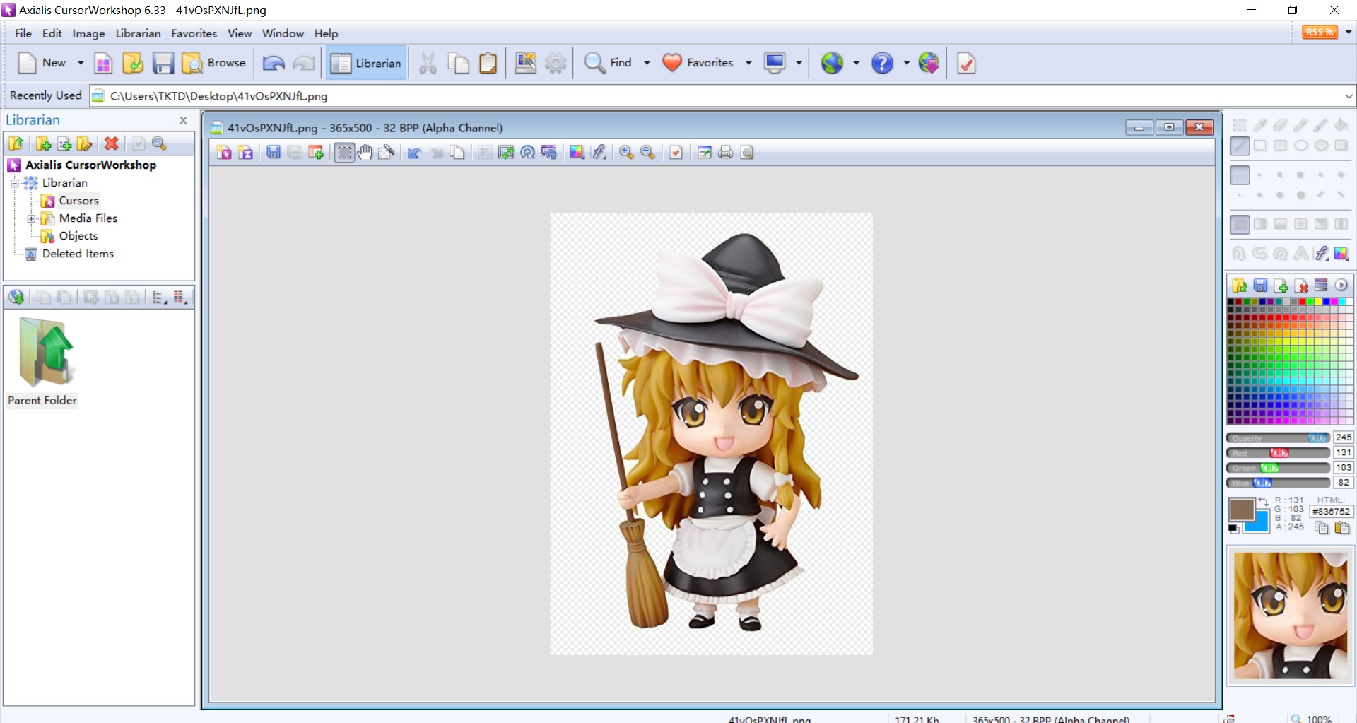
Task: Select the Eraser tool
Action: [x=1280, y=125]
